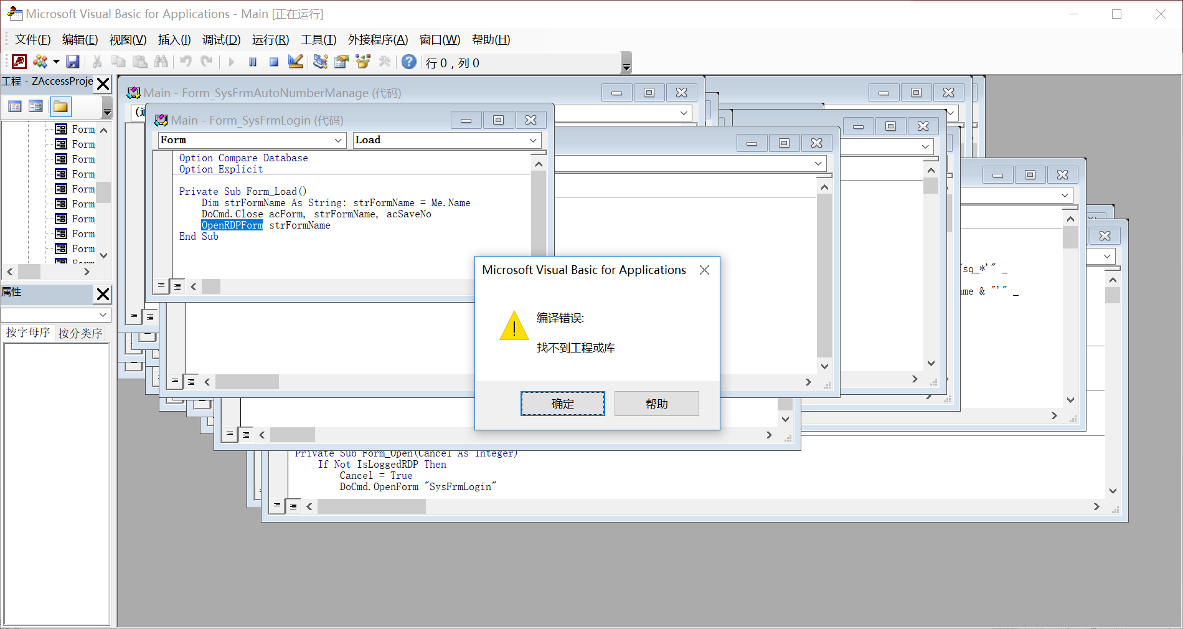The image size is (1183, 629).
Task: Open the Project Explorer toolbar icon
Action: tap(320, 62)
